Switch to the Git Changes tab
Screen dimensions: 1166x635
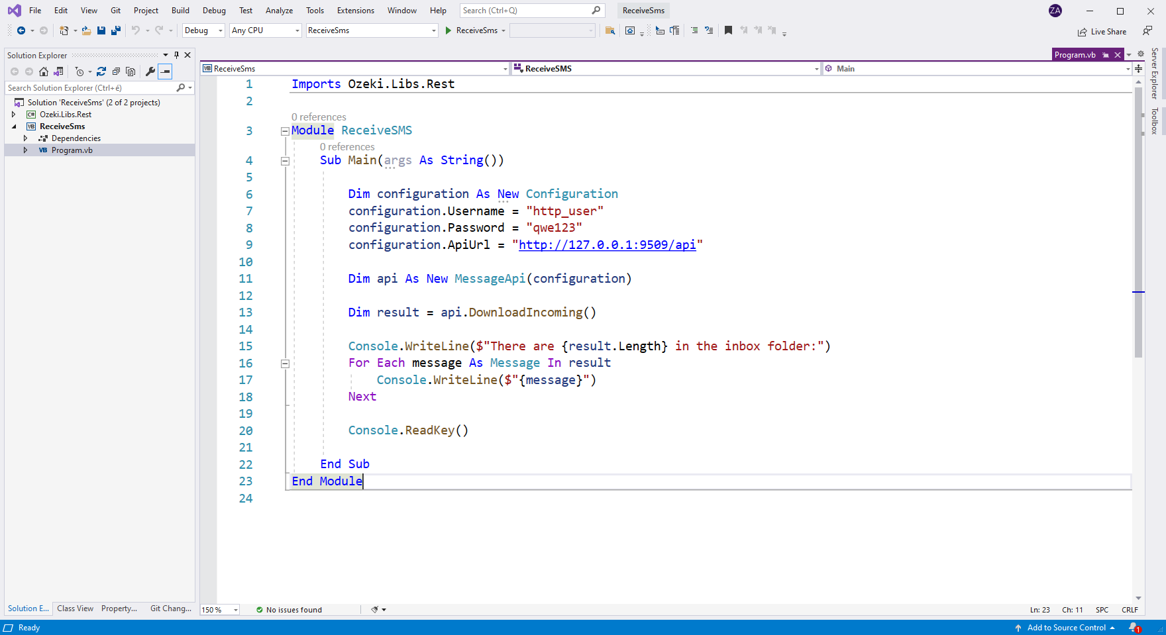click(171, 609)
